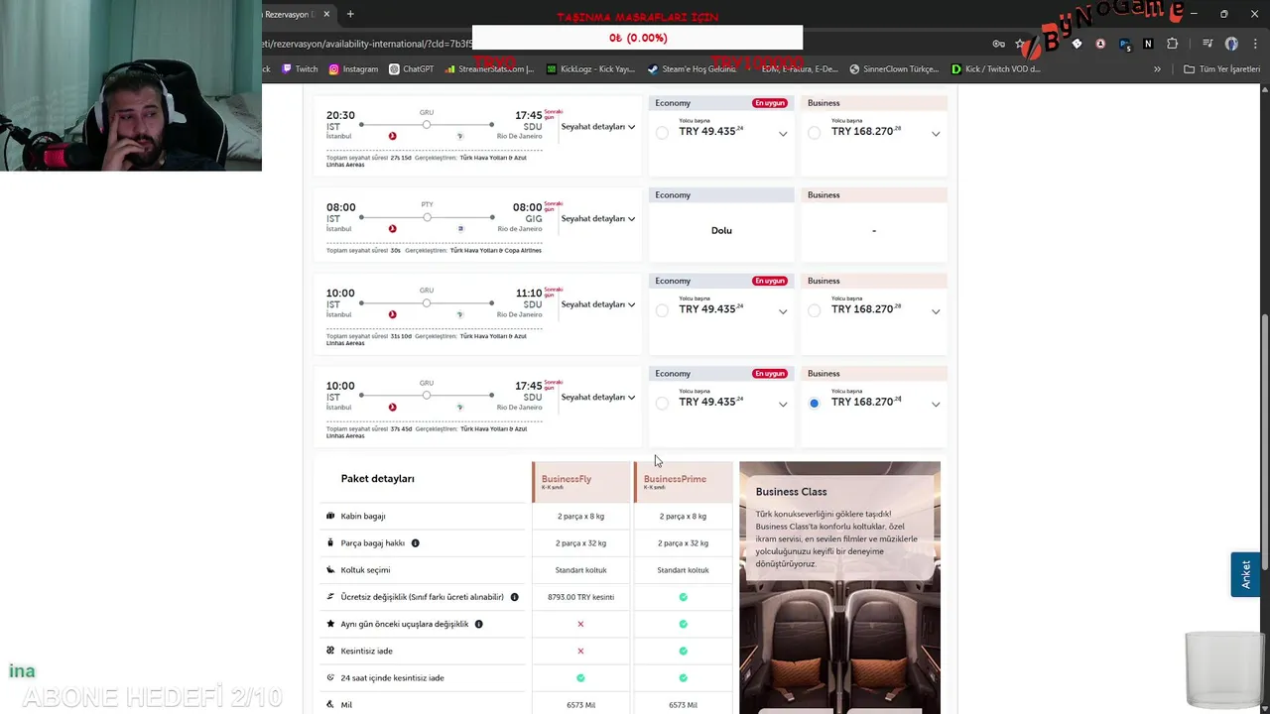Image resolution: width=1270 pixels, height=714 pixels.
Task: Expand Economy price chevron on 10:00 to 11:10 flight
Action: [783, 312]
